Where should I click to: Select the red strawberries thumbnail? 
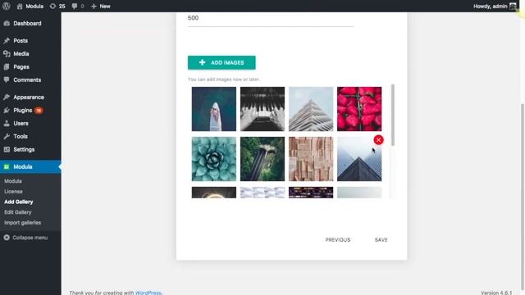tap(359, 109)
